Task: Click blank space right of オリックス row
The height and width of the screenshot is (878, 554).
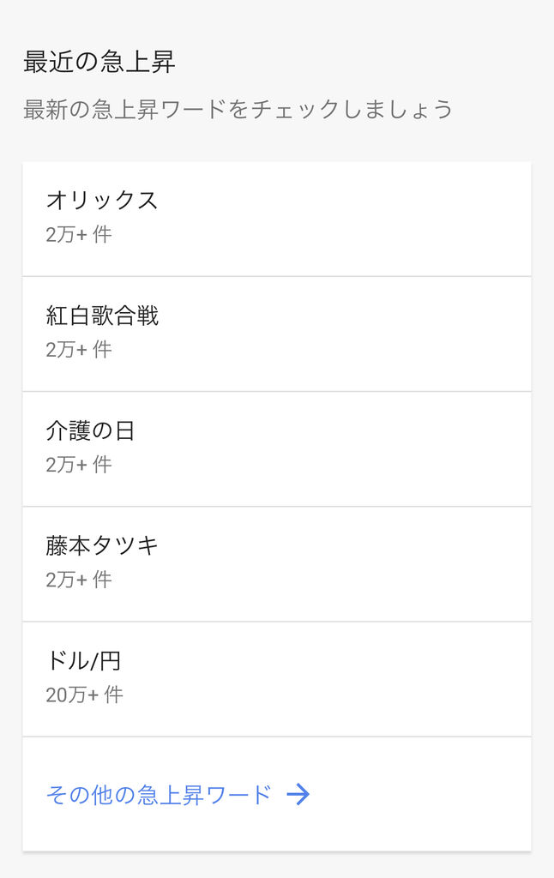Action: point(386,219)
